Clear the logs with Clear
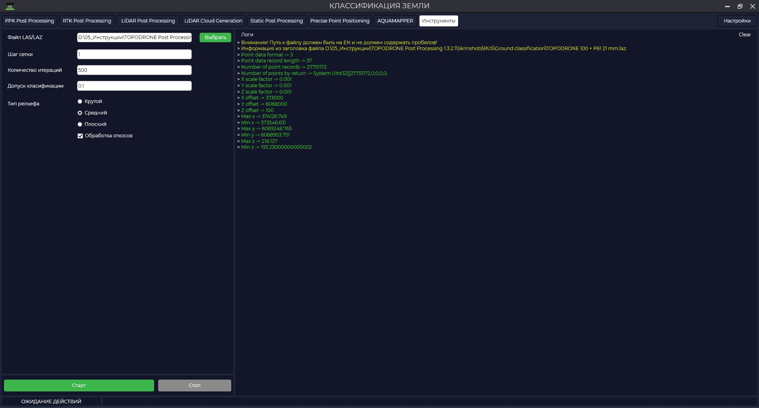The height and width of the screenshot is (408, 759). point(745,35)
